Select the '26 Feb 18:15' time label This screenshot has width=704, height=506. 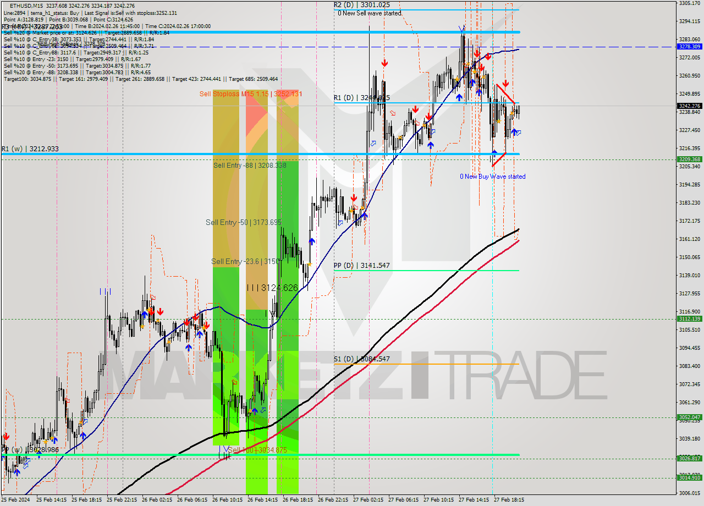pyautogui.click(x=298, y=500)
